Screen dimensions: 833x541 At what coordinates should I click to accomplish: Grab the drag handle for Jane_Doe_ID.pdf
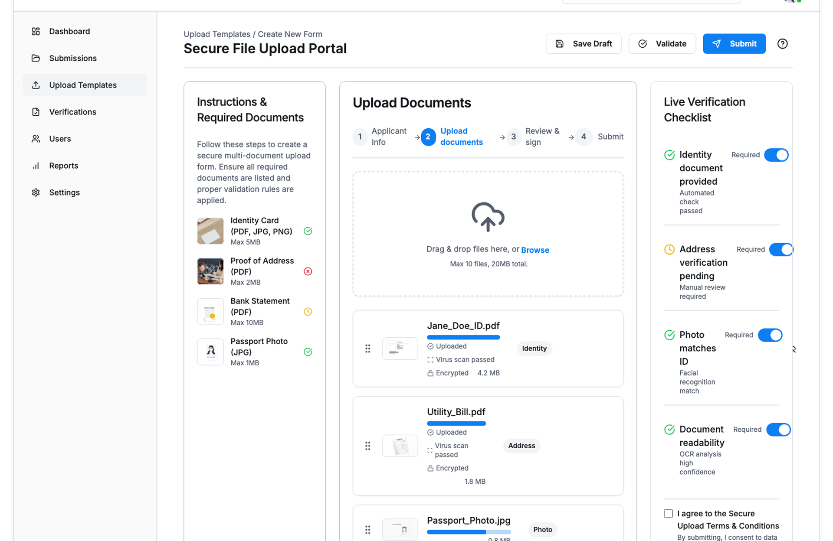point(367,349)
